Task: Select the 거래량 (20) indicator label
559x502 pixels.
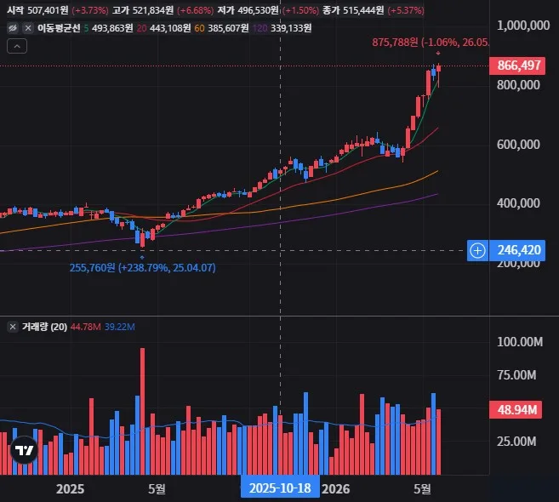Action: coord(44,327)
